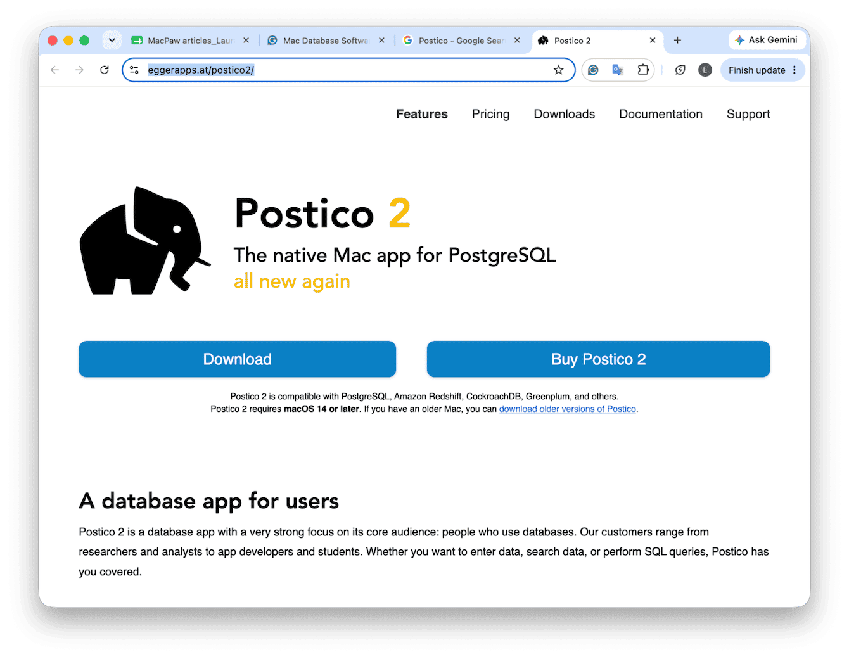Click the leaf-shaped toolbar icon beside extensions
The image size is (849, 659).
click(680, 70)
